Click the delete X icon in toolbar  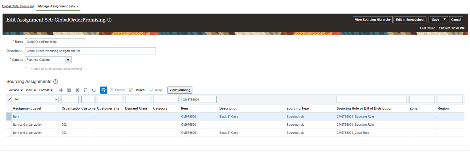click(77, 90)
